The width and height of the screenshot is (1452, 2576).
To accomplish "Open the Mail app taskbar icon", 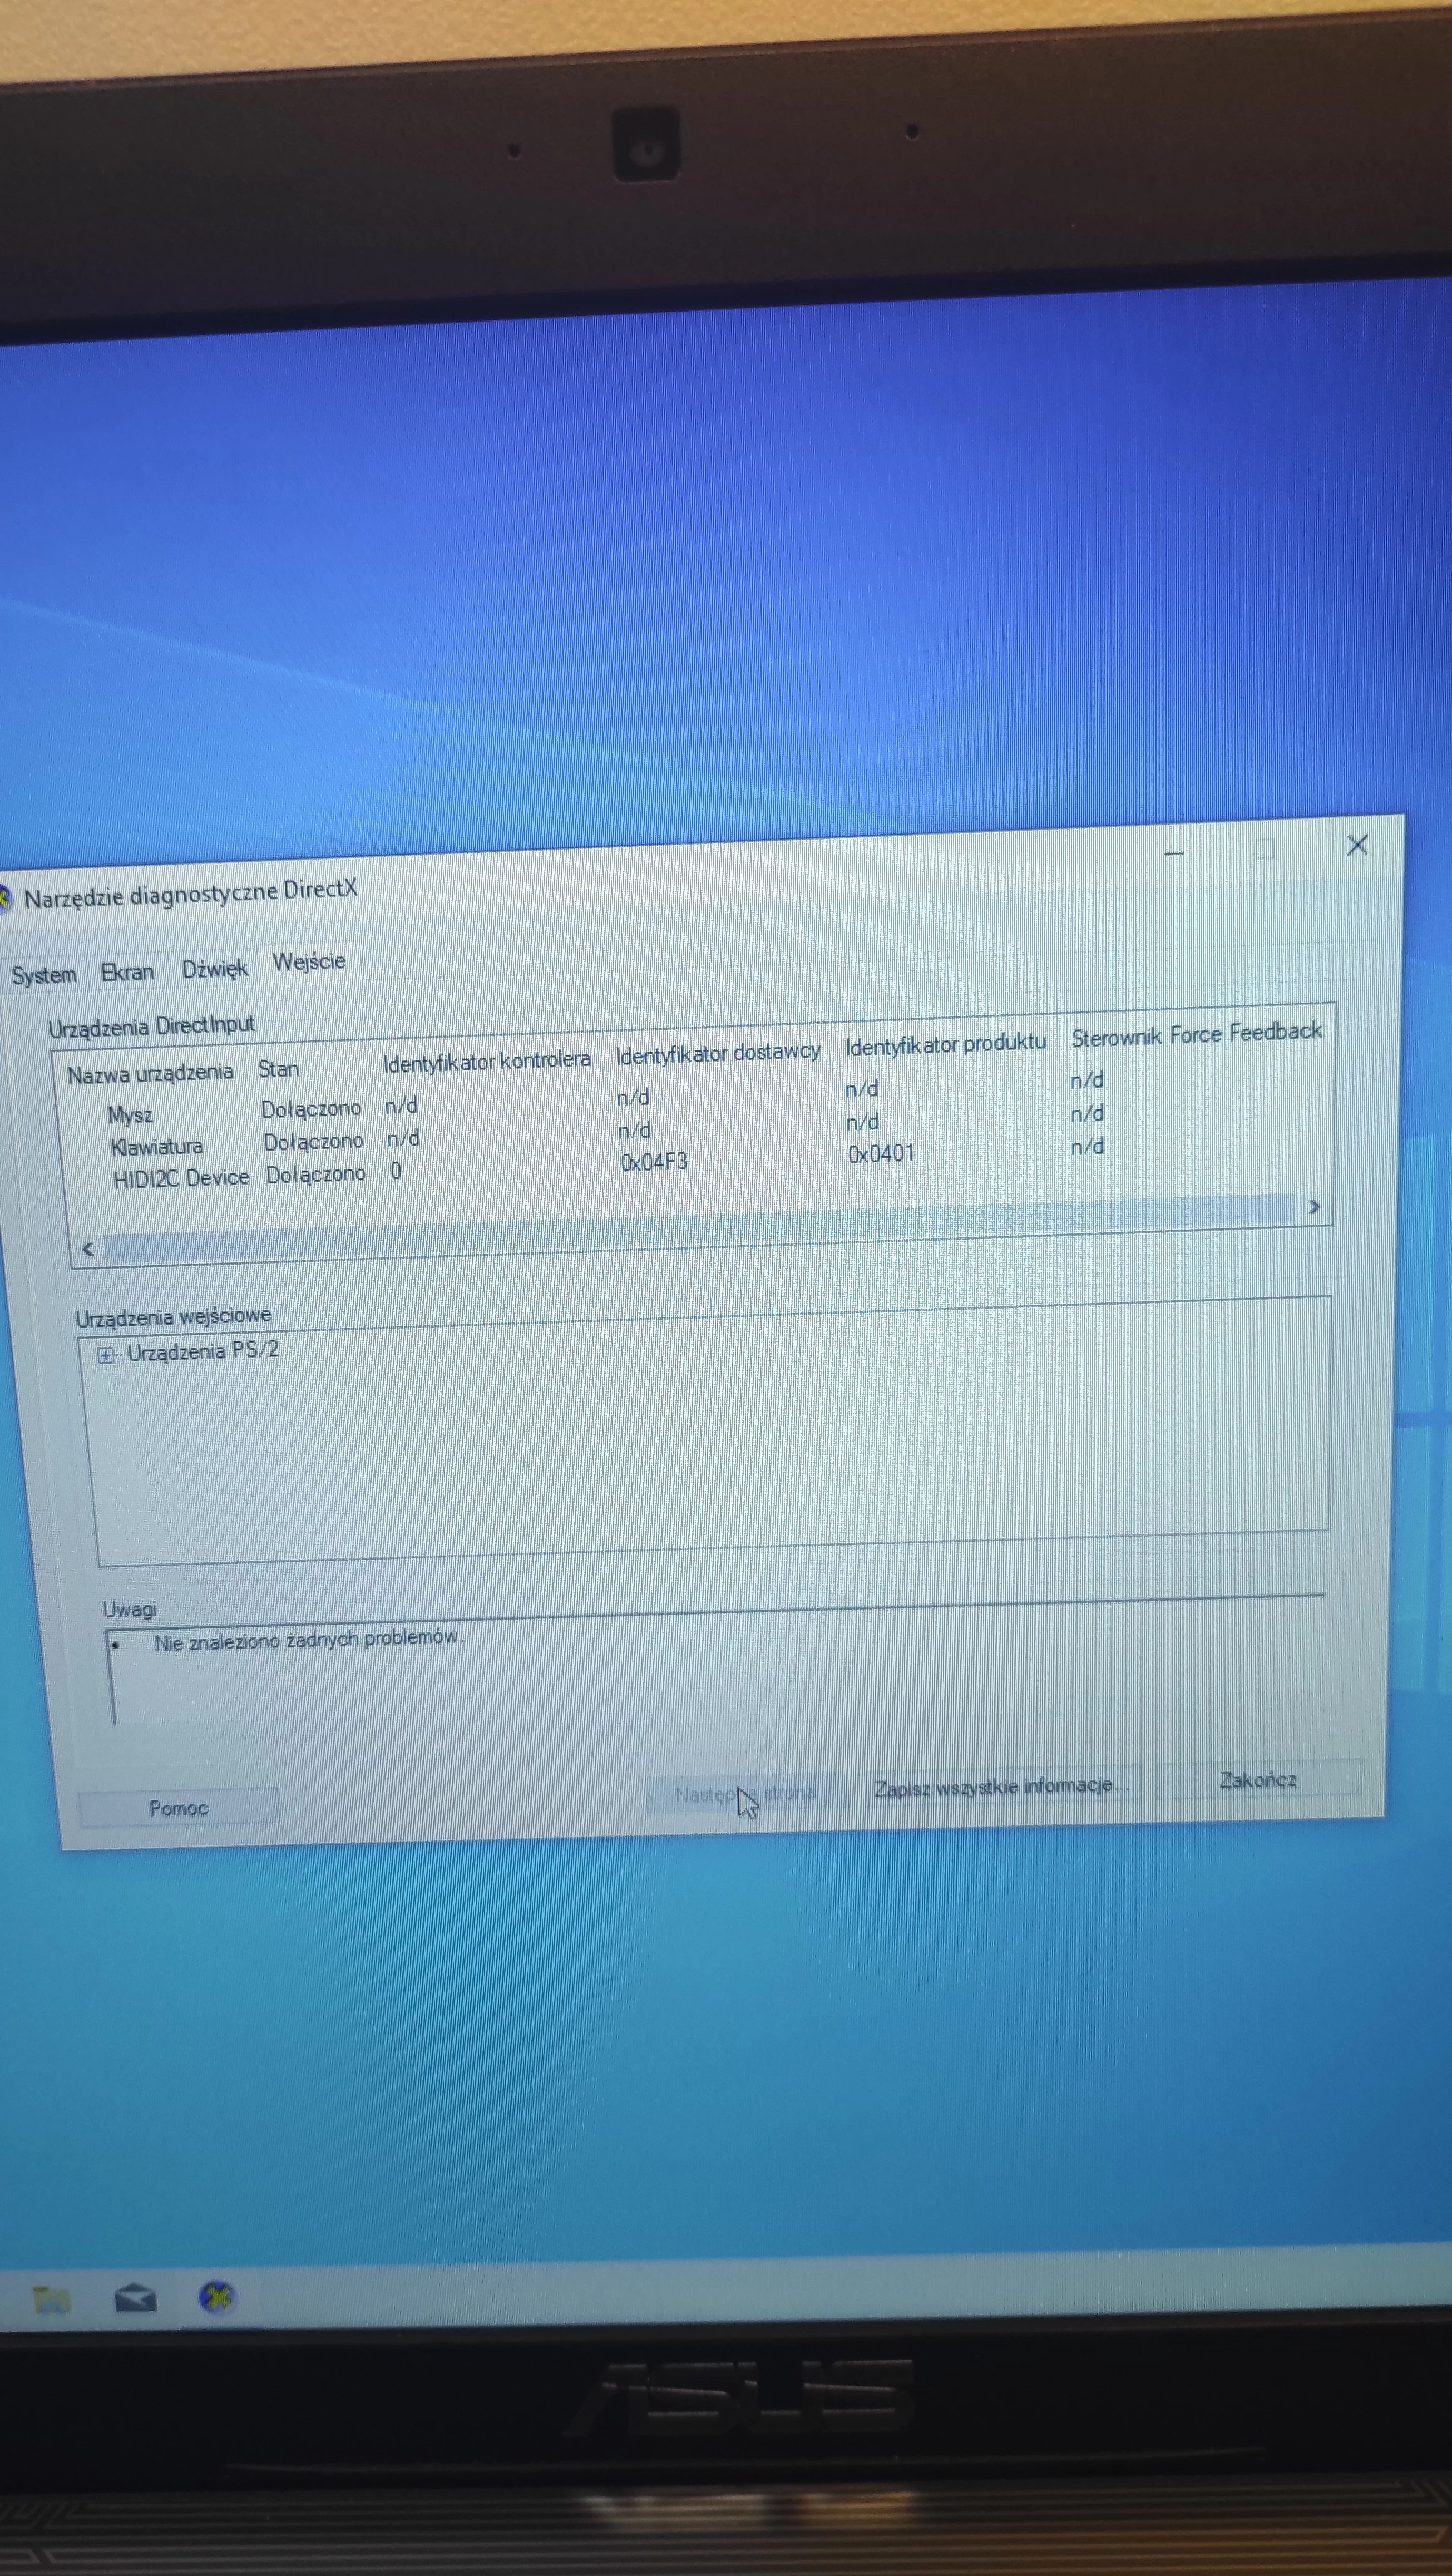I will coord(135,2299).
